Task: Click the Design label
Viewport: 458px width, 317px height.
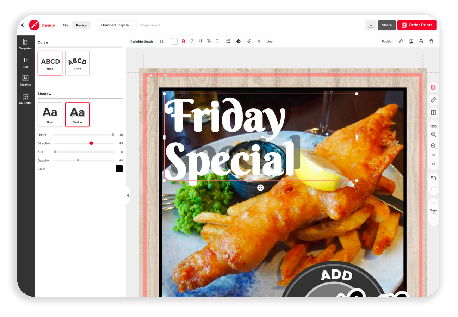Action: (48, 25)
